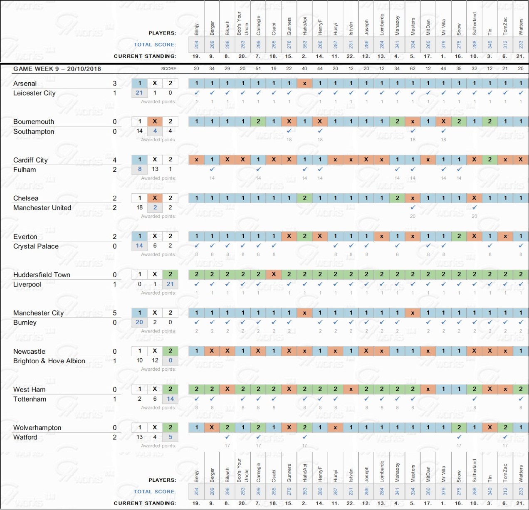Screen dimensions: 529x510
Task: Click Bikash's checkmark in the Wolverhampton row
Action: 227,437
